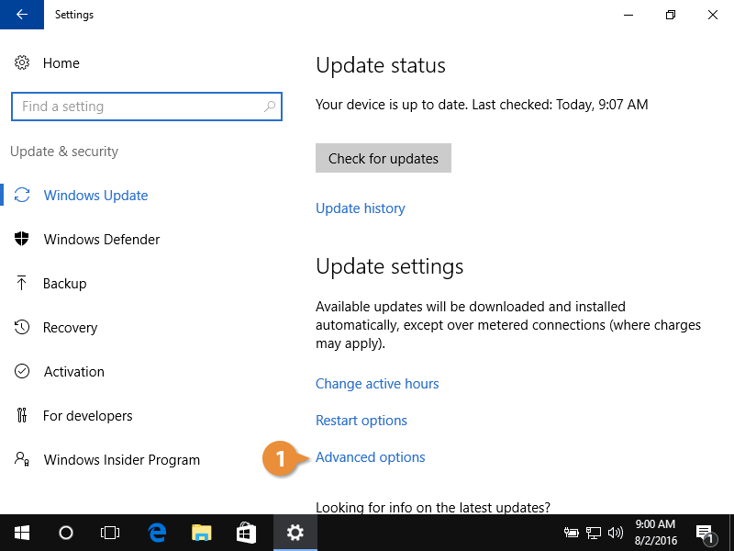Open File Explorer from the taskbar
The image size is (734, 551).
(202, 533)
